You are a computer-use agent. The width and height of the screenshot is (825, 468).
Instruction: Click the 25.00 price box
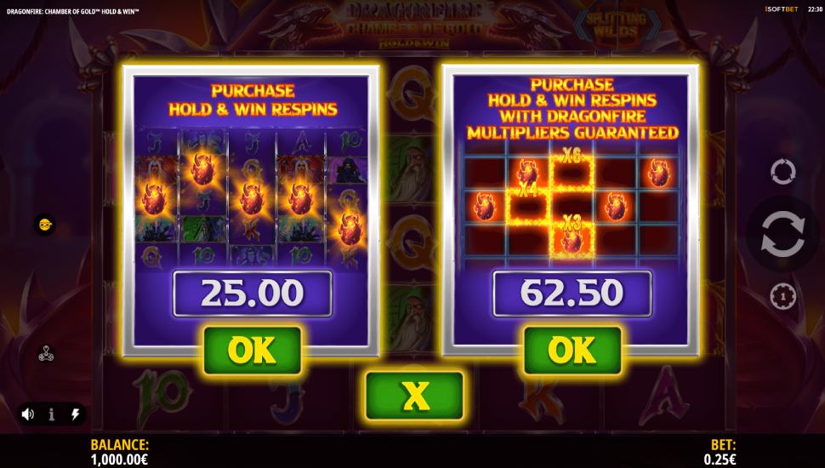(253, 294)
